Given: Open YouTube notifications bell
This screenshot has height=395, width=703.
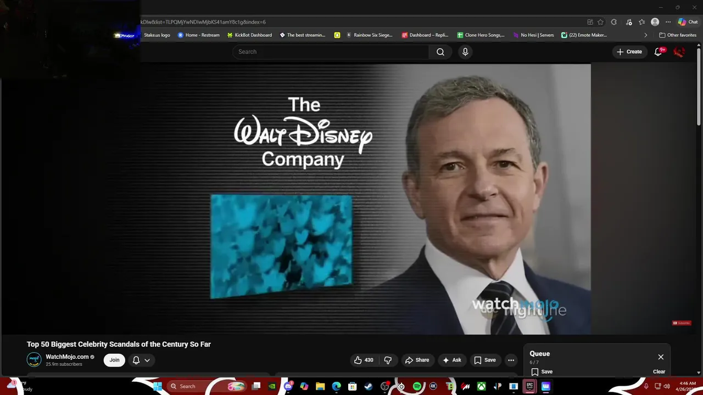Looking at the screenshot, I should (658, 52).
